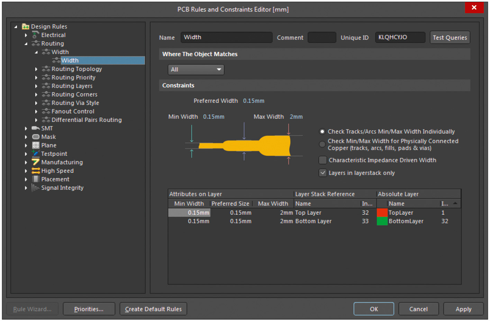Click the High Speed category icon

pyautogui.click(x=35, y=171)
